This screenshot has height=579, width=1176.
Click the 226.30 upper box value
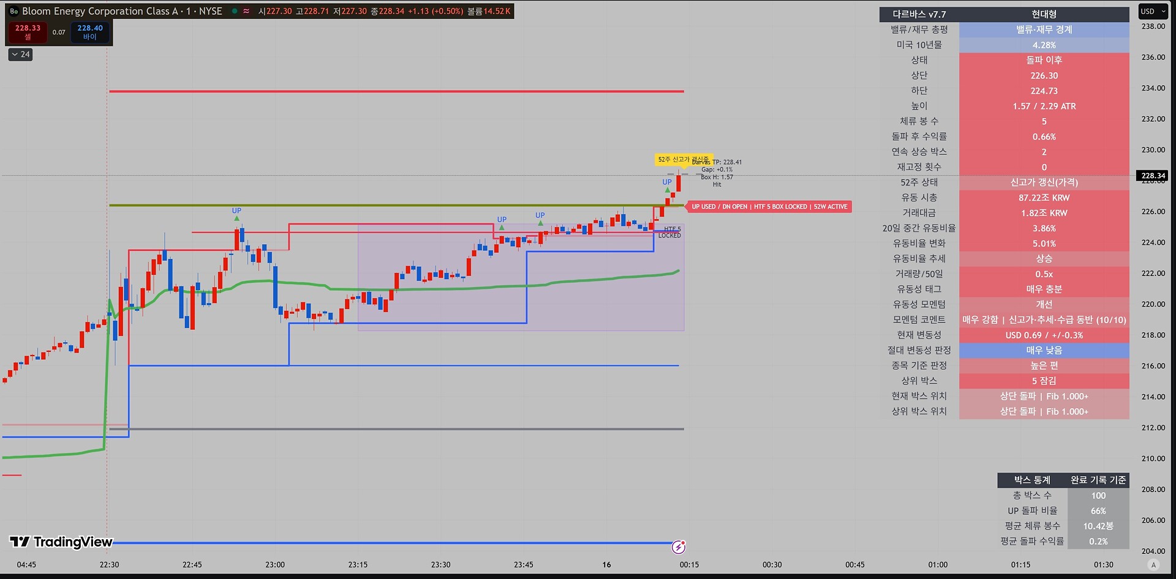(x=1044, y=75)
